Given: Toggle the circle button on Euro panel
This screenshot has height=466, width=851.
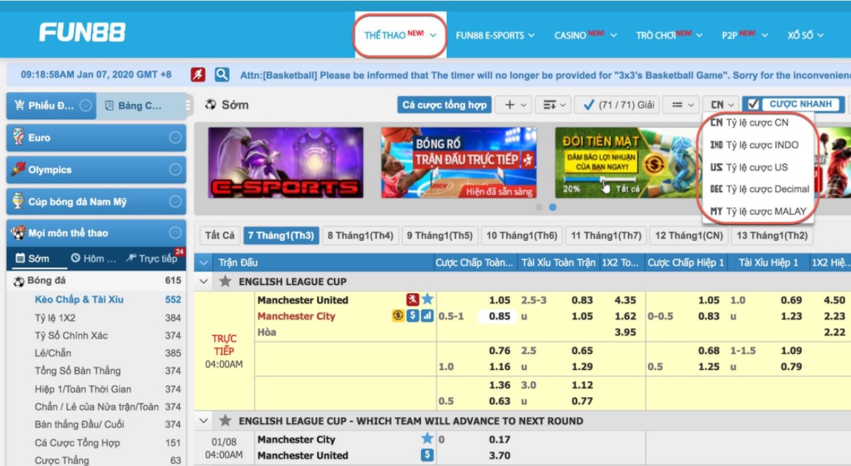Looking at the screenshot, I should [175, 138].
